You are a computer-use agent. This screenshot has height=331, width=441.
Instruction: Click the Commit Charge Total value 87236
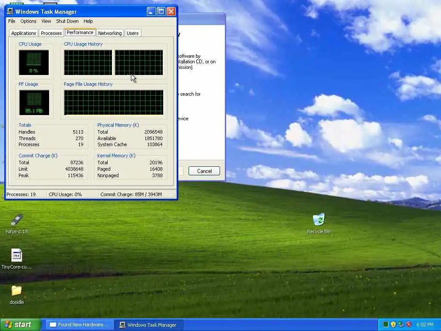77,162
